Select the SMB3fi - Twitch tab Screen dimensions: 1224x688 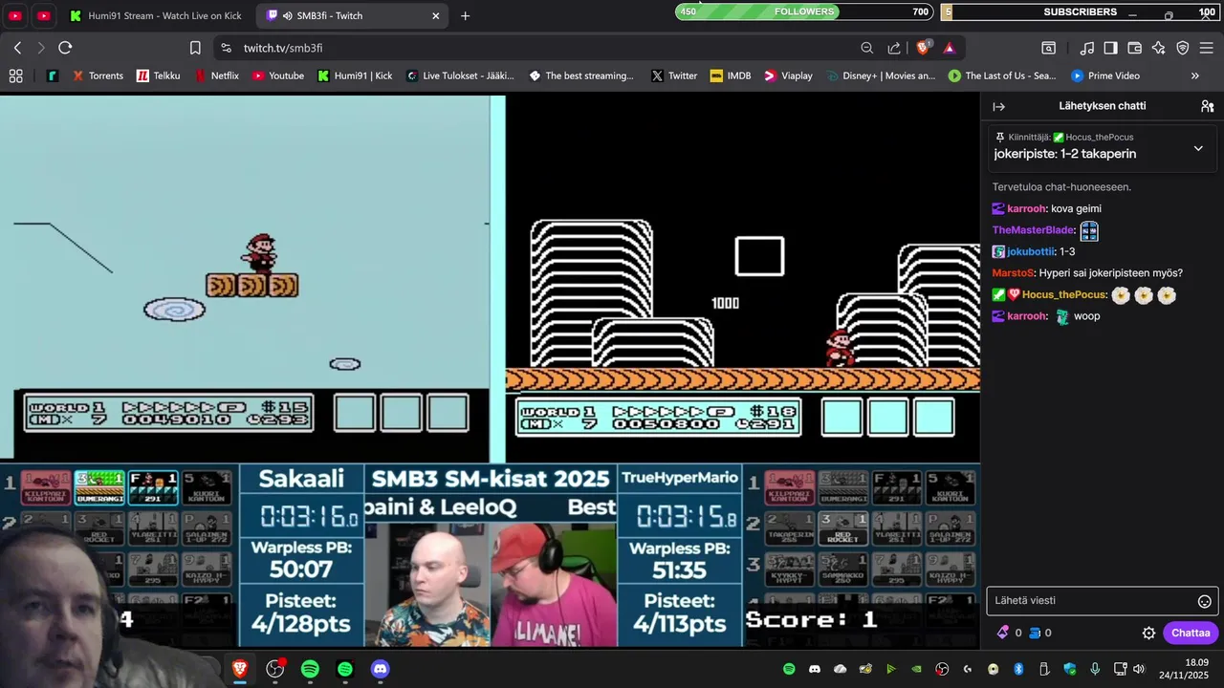coord(352,15)
